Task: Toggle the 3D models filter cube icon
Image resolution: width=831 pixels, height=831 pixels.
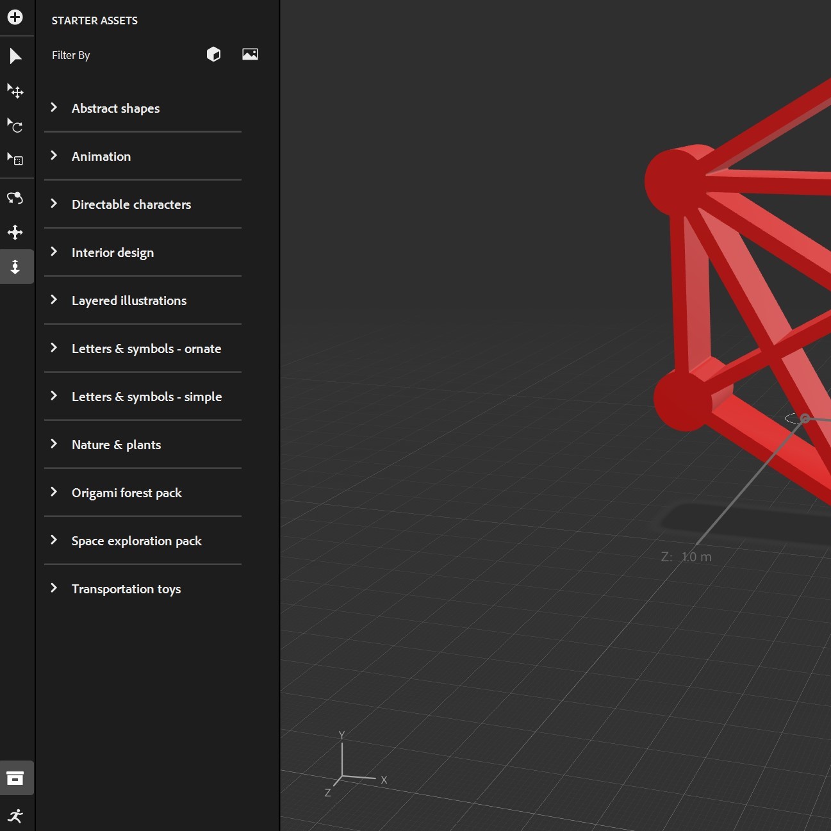Action: pos(213,54)
